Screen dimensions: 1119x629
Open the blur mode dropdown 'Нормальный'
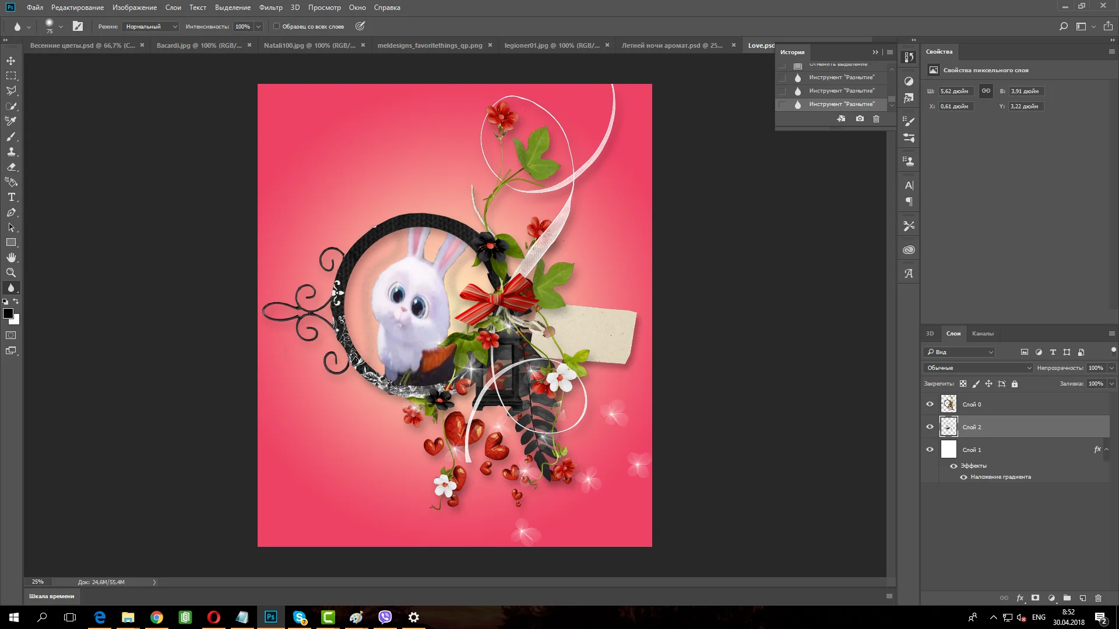coord(149,26)
